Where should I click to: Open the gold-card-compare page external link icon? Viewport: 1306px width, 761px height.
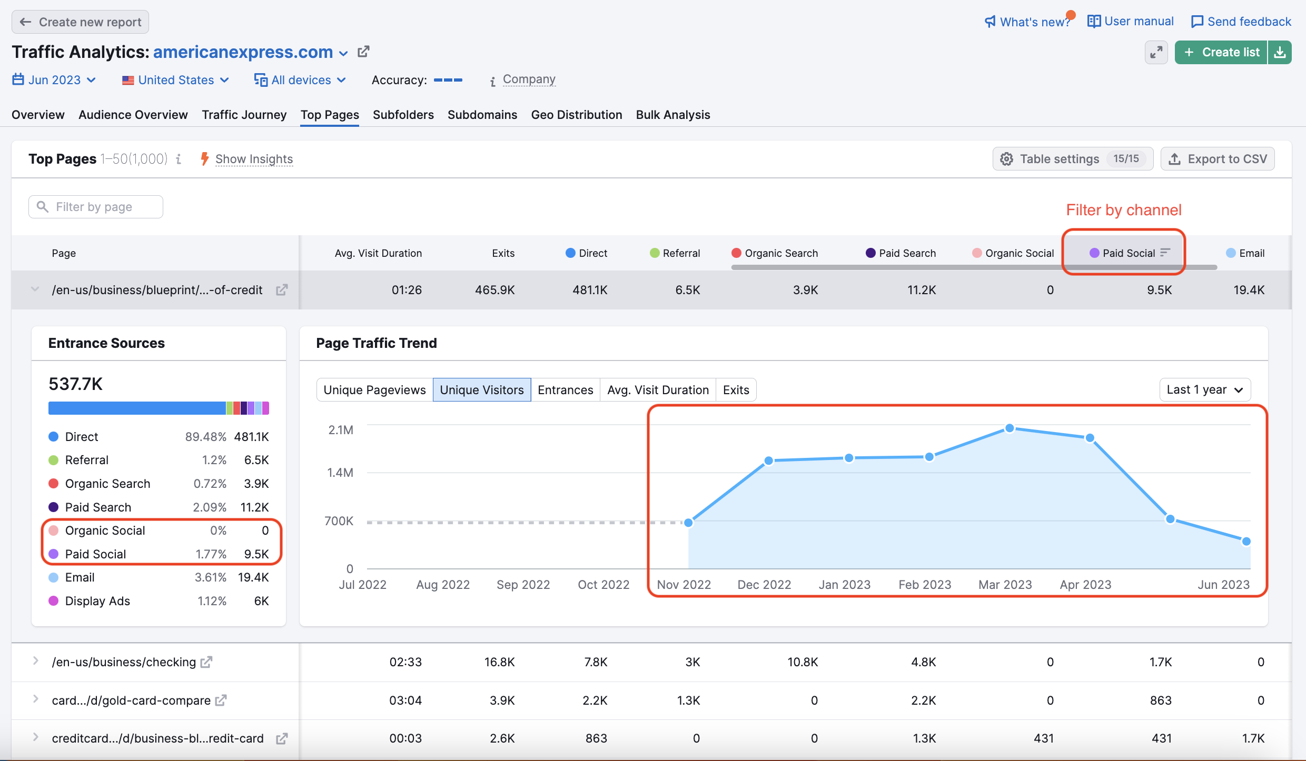(221, 700)
